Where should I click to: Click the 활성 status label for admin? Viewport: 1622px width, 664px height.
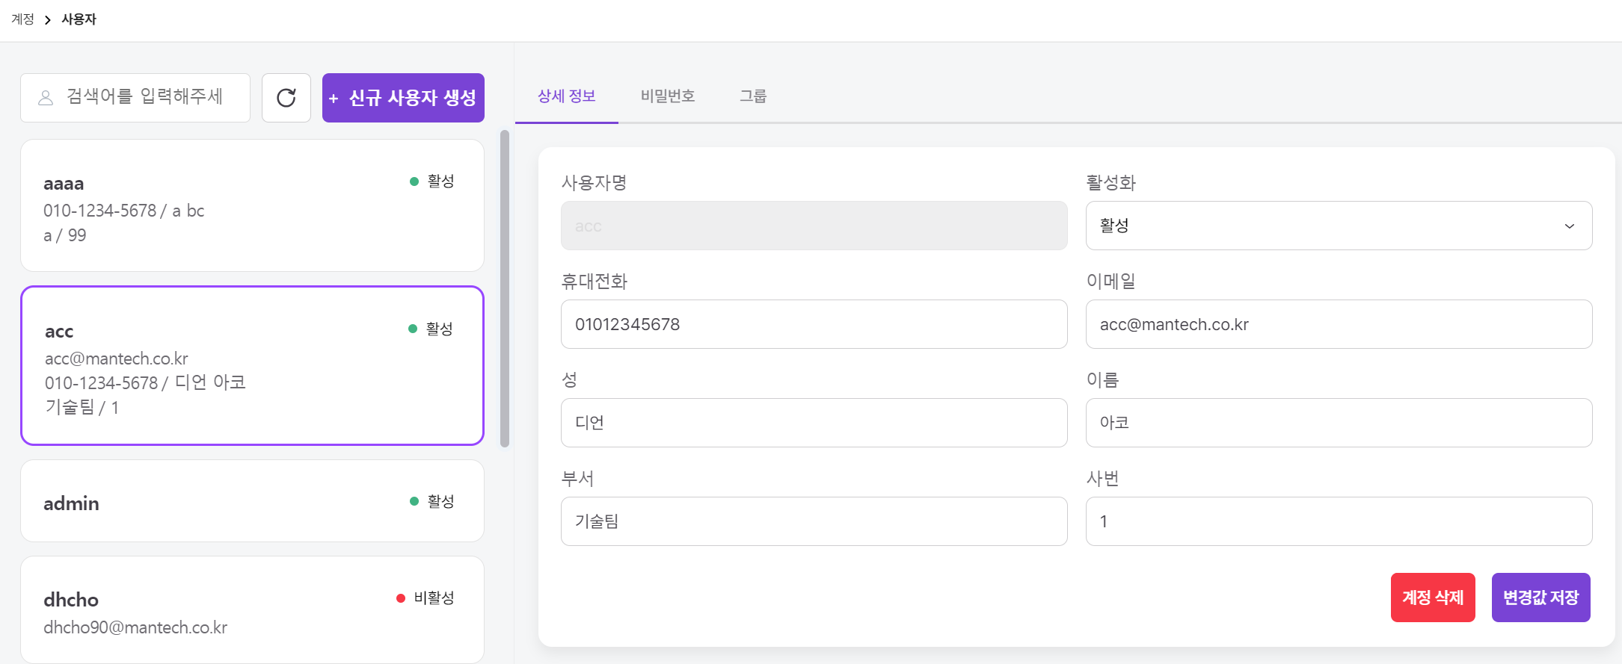tap(441, 501)
